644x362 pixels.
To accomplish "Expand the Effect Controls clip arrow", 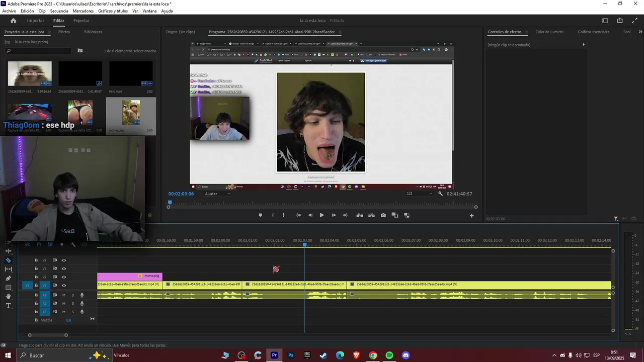I will point(584,45).
